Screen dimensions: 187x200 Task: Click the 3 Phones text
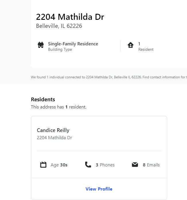105,165
